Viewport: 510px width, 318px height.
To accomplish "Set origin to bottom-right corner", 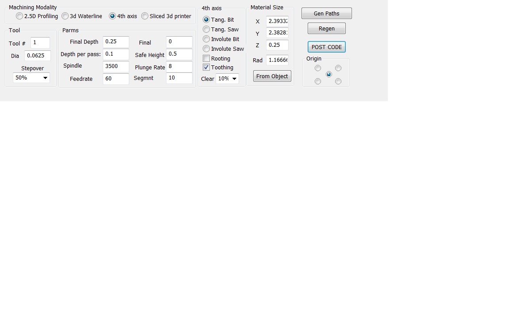I will point(338,81).
